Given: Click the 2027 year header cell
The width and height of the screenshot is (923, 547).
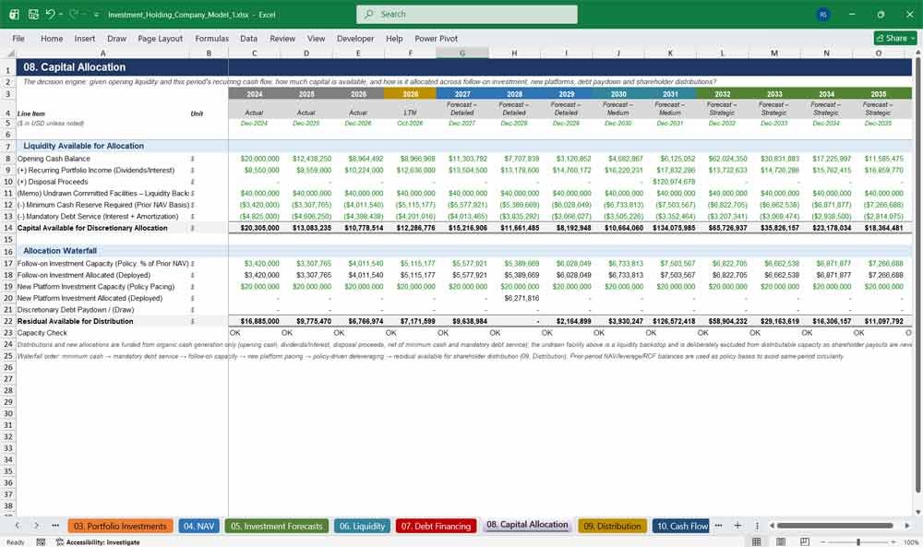Looking at the screenshot, I should click(462, 94).
